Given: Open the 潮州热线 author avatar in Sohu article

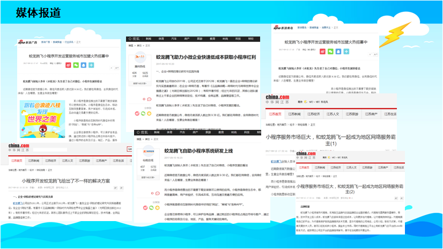Looking at the screenshot, I should click(x=141, y=58).
